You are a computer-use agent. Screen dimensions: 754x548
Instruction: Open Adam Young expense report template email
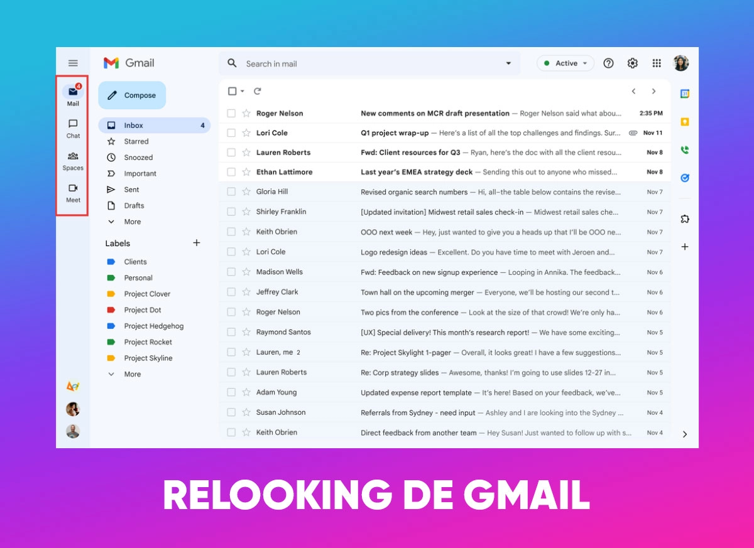444,392
